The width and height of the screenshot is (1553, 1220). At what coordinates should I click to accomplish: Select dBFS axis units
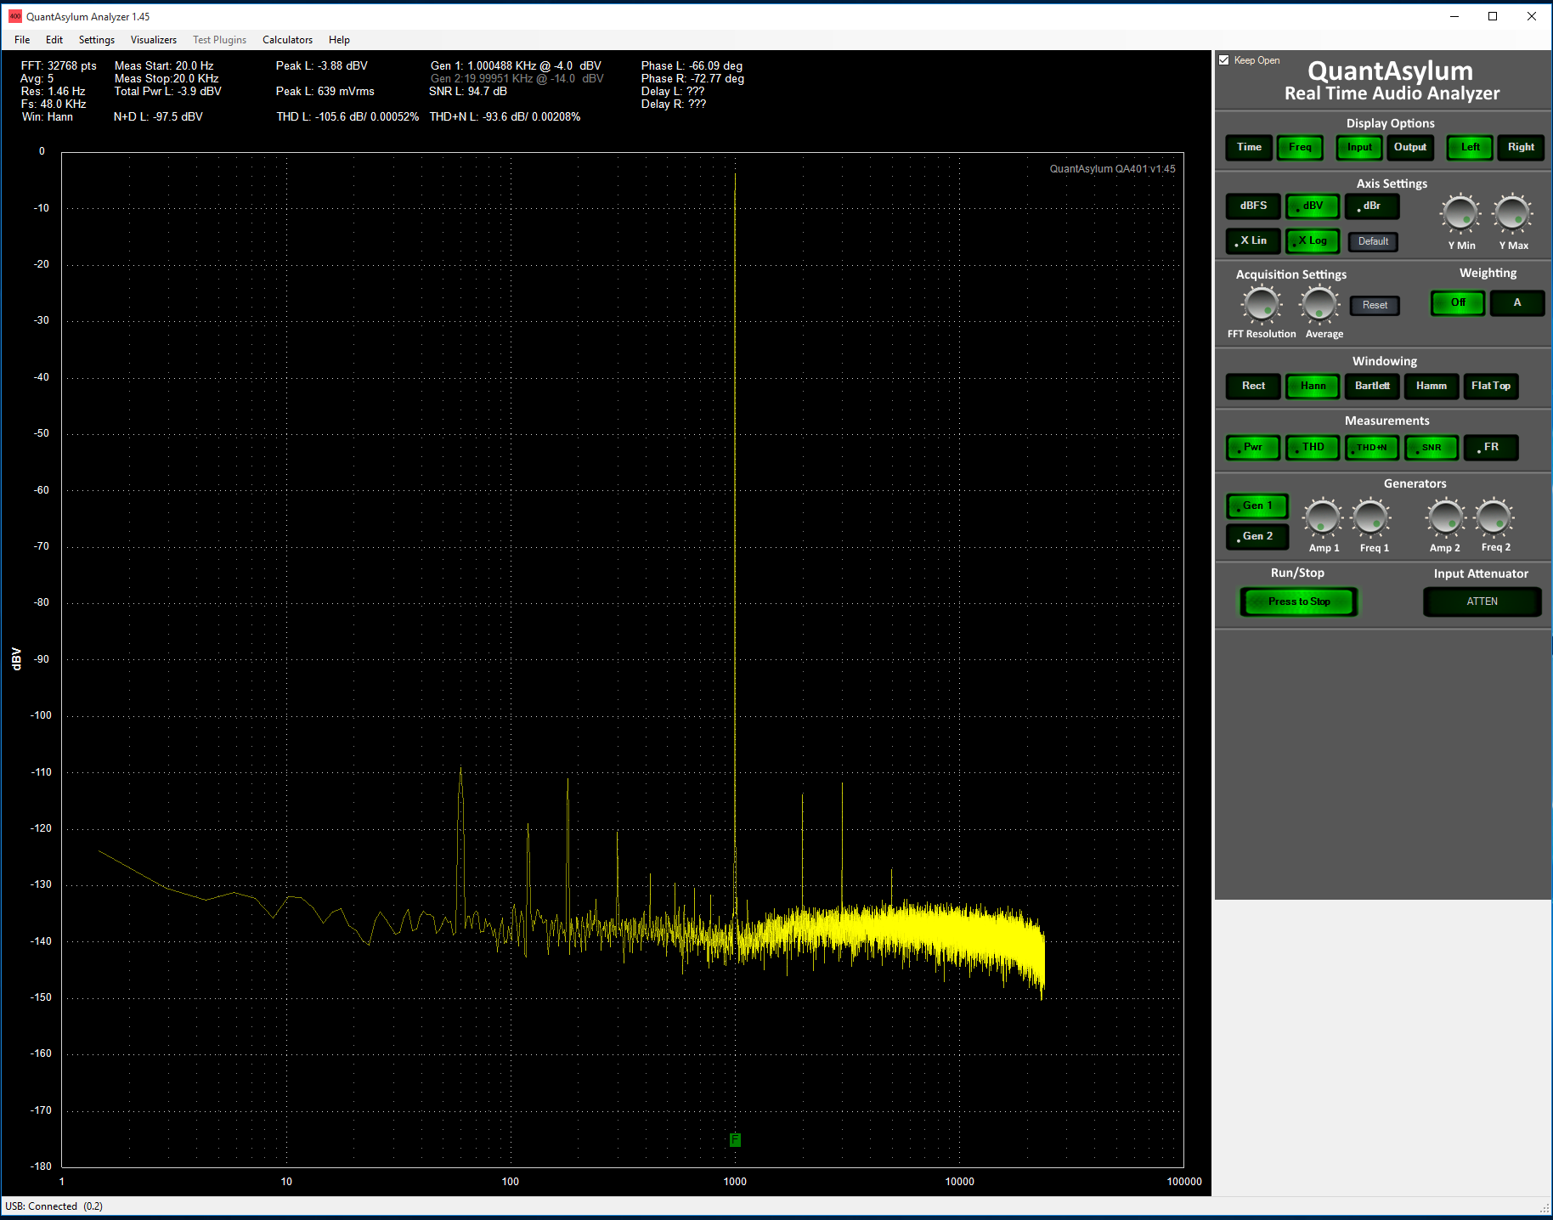1253,206
